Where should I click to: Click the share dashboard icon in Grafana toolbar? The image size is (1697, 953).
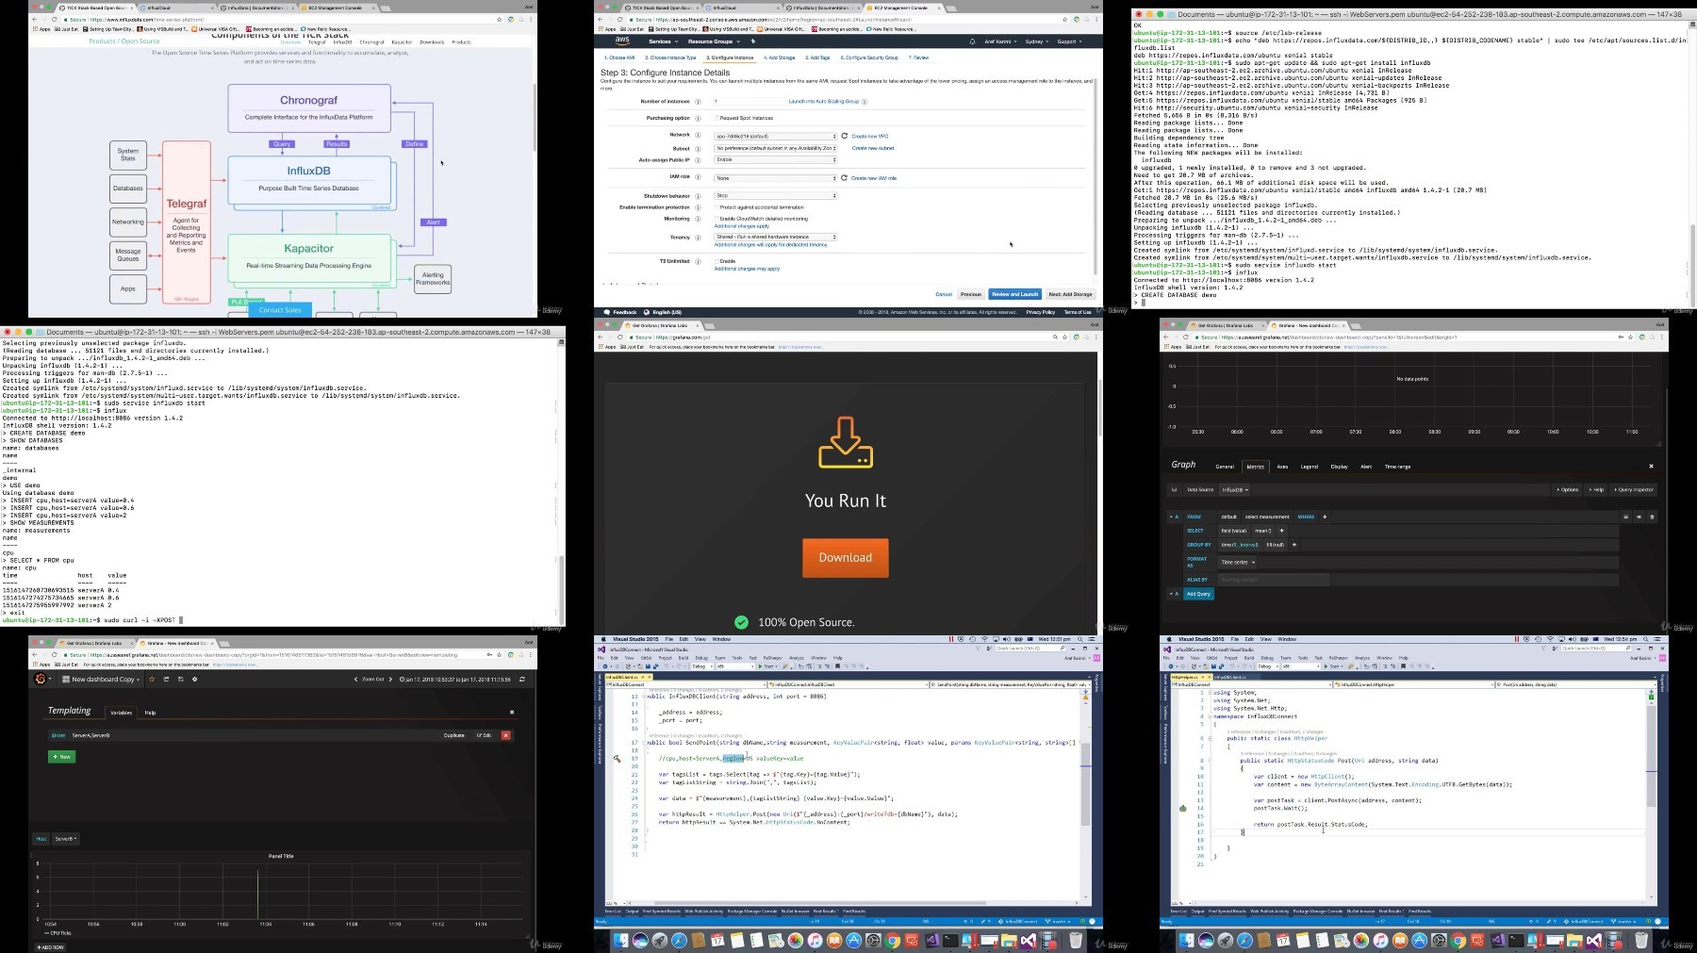[x=166, y=679]
